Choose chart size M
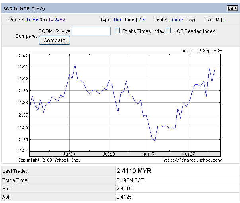 [x=218, y=20]
